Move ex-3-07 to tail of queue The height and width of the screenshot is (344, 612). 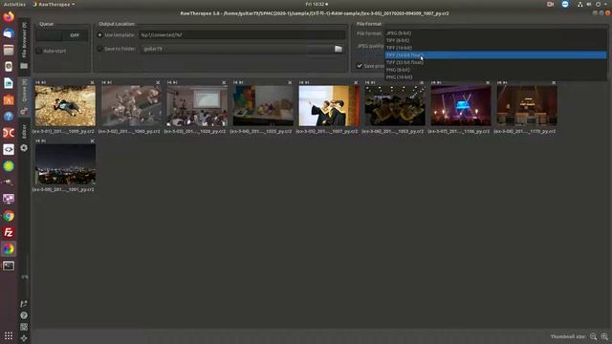coord(439,83)
